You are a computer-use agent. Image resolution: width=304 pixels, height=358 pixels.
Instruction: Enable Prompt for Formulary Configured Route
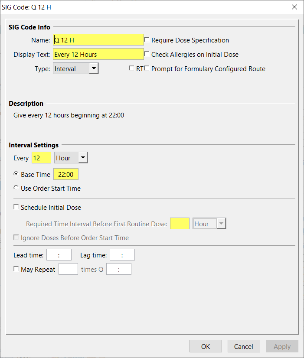pyautogui.click(x=147, y=68)
